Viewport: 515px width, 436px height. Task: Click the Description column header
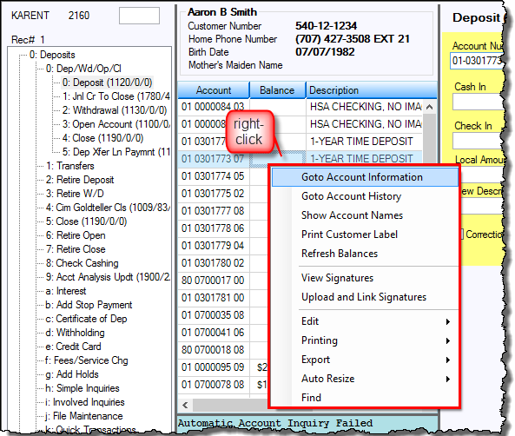[372, 90]
